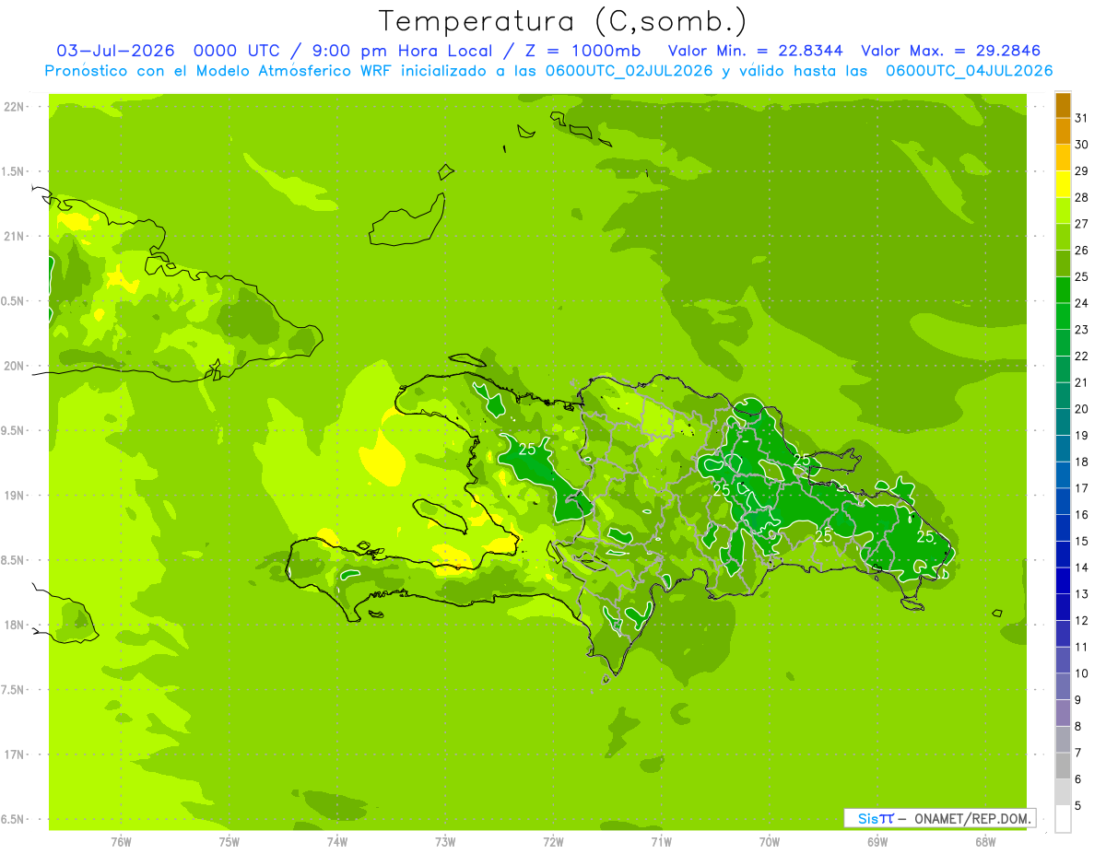Click the valid-until time '0600UTC_04JUL2026'
Image resolution: width=1106 pixels, height=854 pixels.
pos(969,71)
